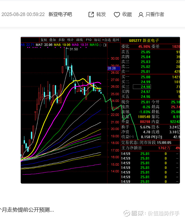
Task: Click the 卖二 25.02 order row
Action: coord(150,67)
